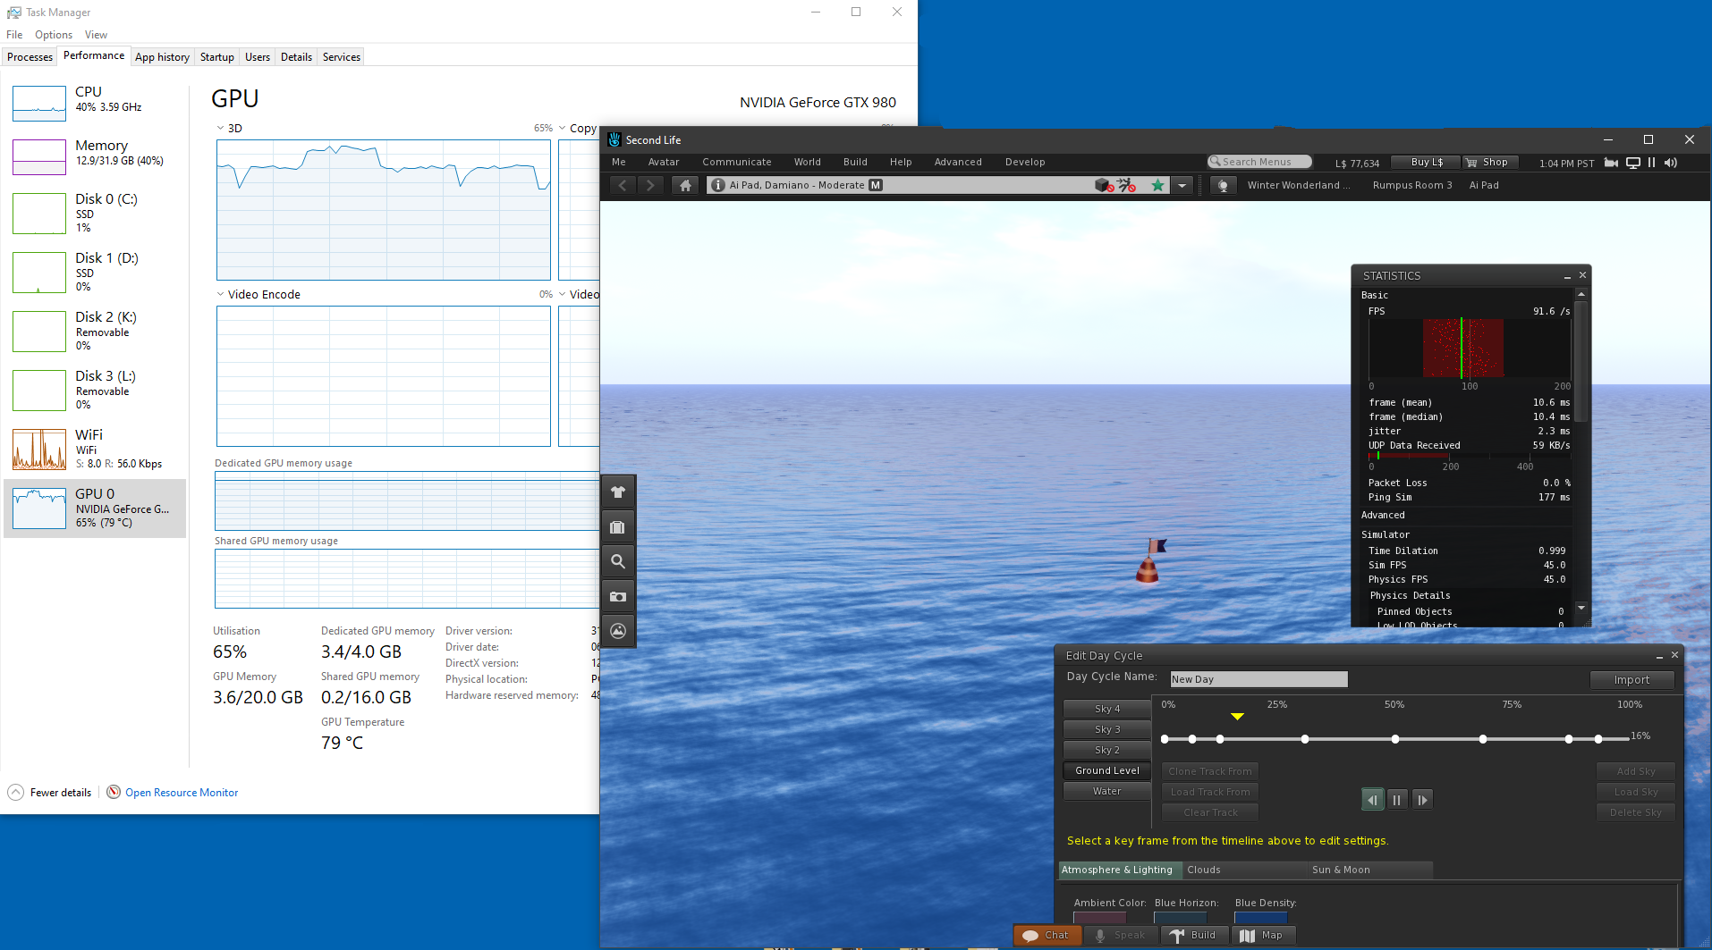Open the Shop cart button

(x=1489, y=162)
